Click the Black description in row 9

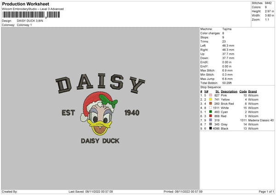click(x=224, y=128)
